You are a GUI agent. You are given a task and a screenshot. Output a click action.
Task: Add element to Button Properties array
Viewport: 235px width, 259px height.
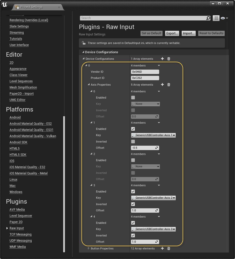[x=163, y=248]
